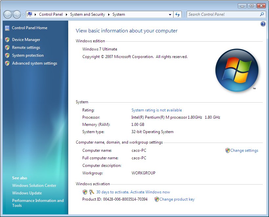Click the computer icon in address bar
This screenshot has width=269, height=217.
tap(30, 14)
